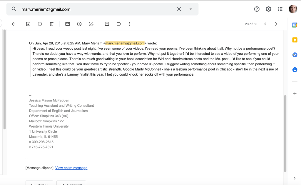
Task: Delete the email with trash icon
Action: coord(52,24)
